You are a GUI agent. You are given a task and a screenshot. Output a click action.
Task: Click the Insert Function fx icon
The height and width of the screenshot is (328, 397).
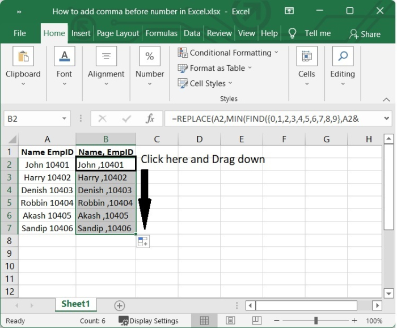tap(150, 119)
